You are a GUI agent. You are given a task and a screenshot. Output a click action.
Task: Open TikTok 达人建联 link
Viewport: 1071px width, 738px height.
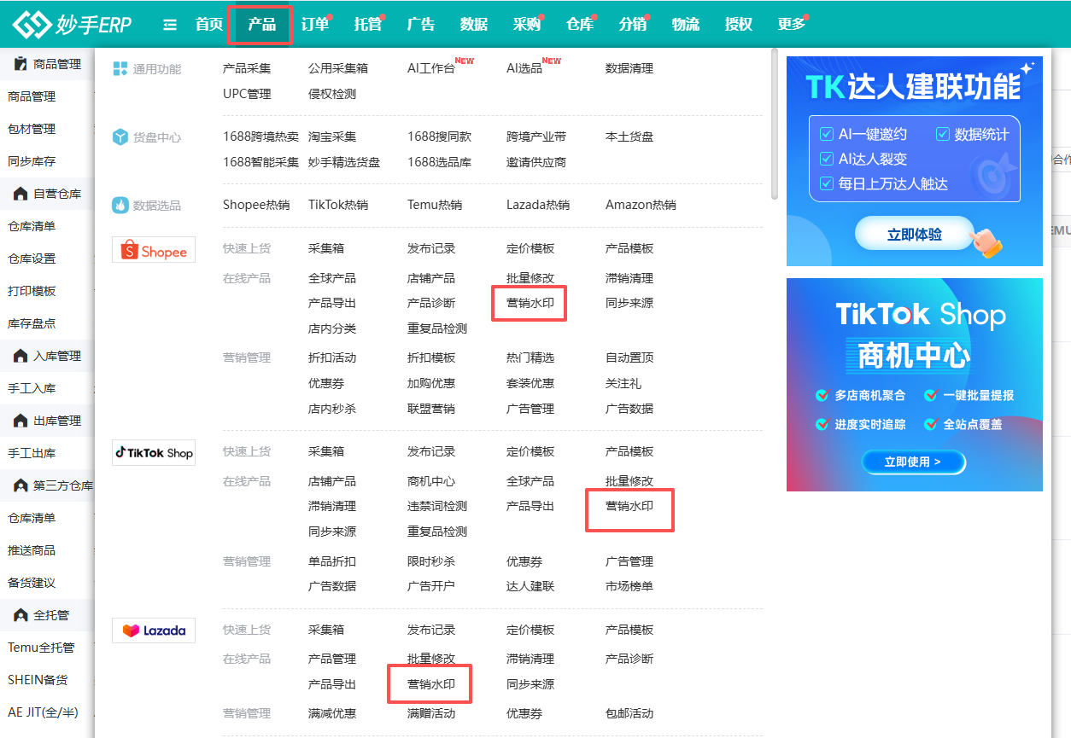pos(530,586)
